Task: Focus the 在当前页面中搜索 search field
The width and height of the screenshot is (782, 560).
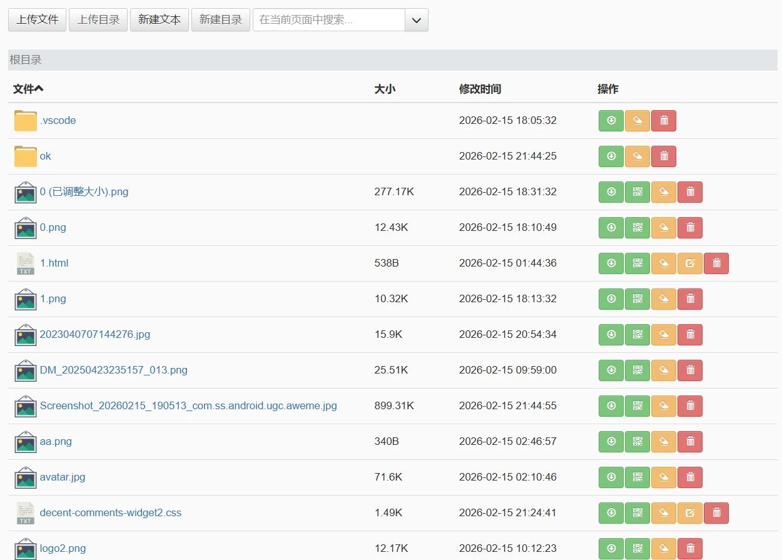Action: pyautogui.click(x=329, y=20)
